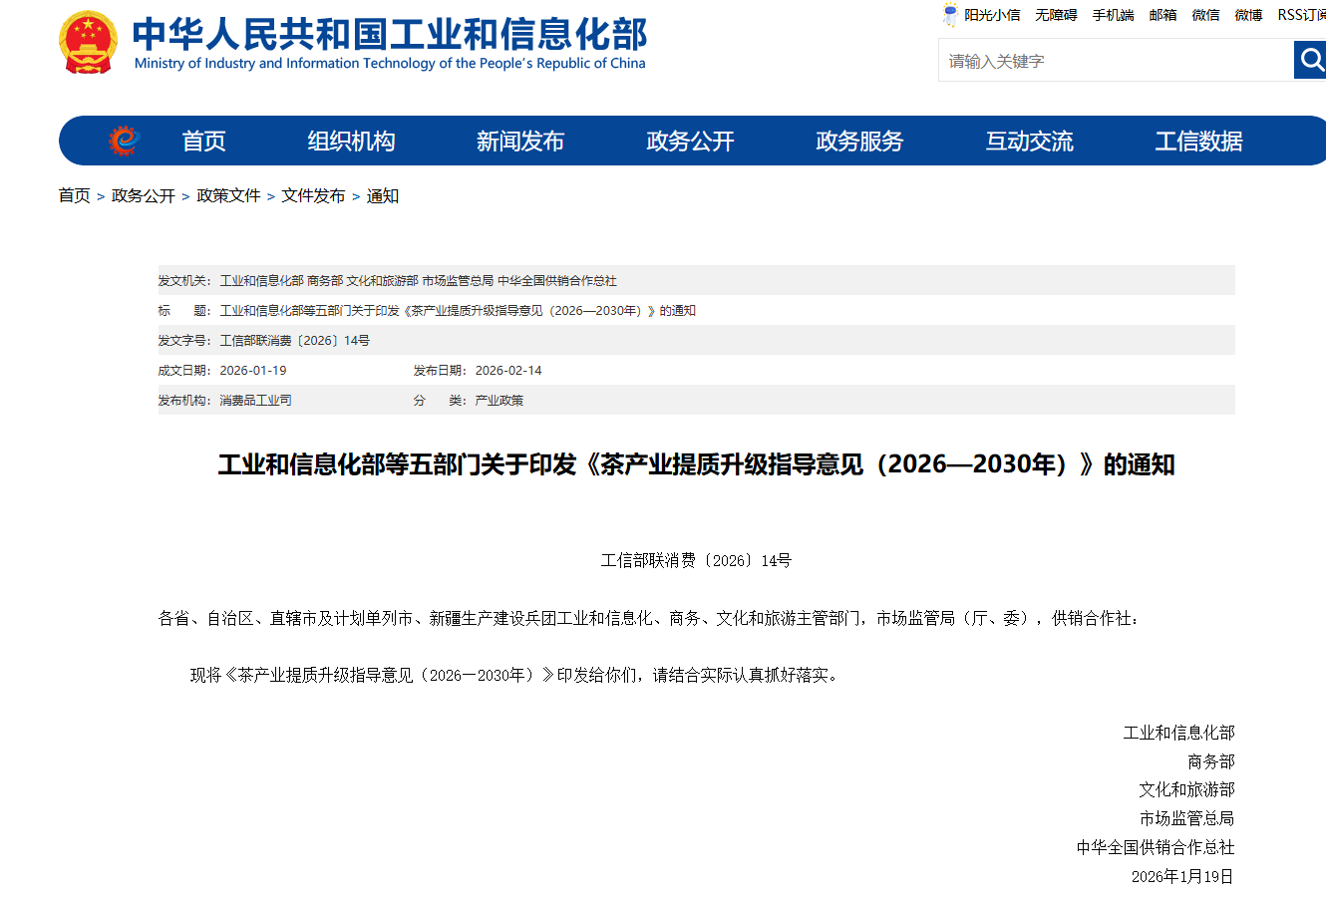Click the 阳光小信 robot mascot icon

click(950, 15)
